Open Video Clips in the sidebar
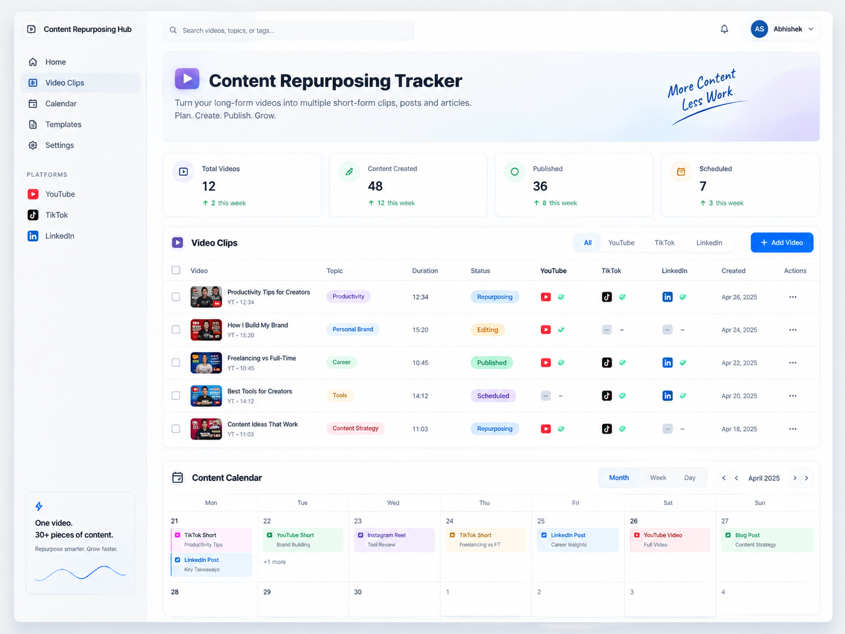This screenshot has width=845, height=634. click(x=81, y=83)
